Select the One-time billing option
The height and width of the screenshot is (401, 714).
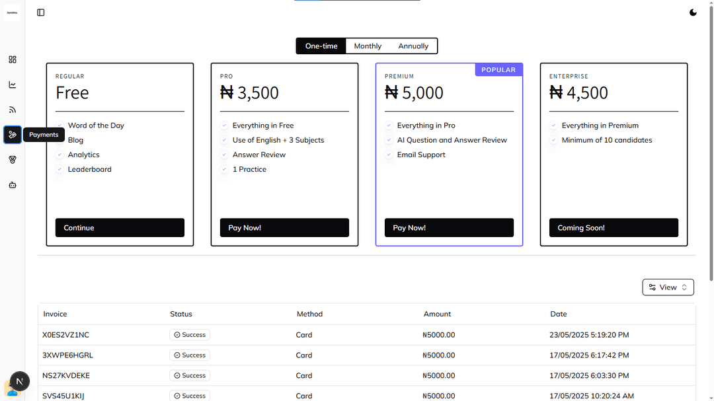(x=321, y=46)
